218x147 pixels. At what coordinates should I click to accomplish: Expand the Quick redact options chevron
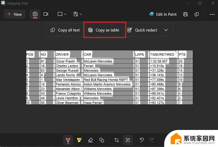coord(166,30)
